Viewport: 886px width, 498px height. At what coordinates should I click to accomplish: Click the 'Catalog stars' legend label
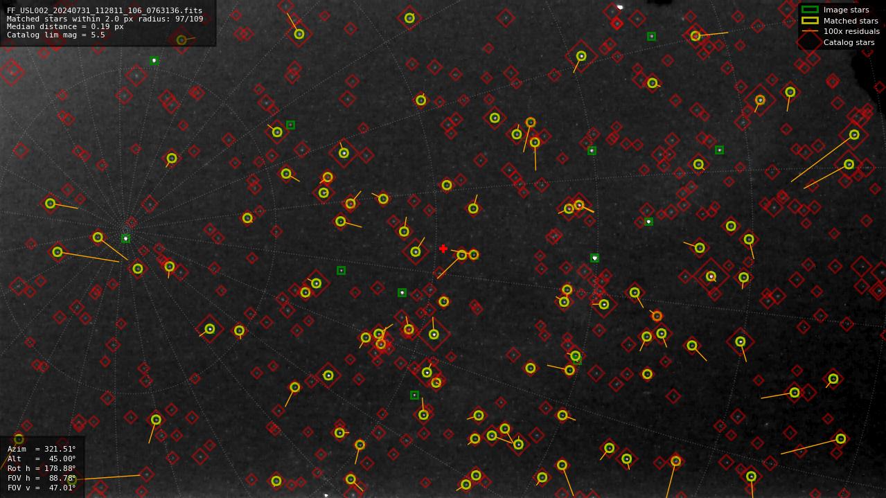click(x=849, y=42)
